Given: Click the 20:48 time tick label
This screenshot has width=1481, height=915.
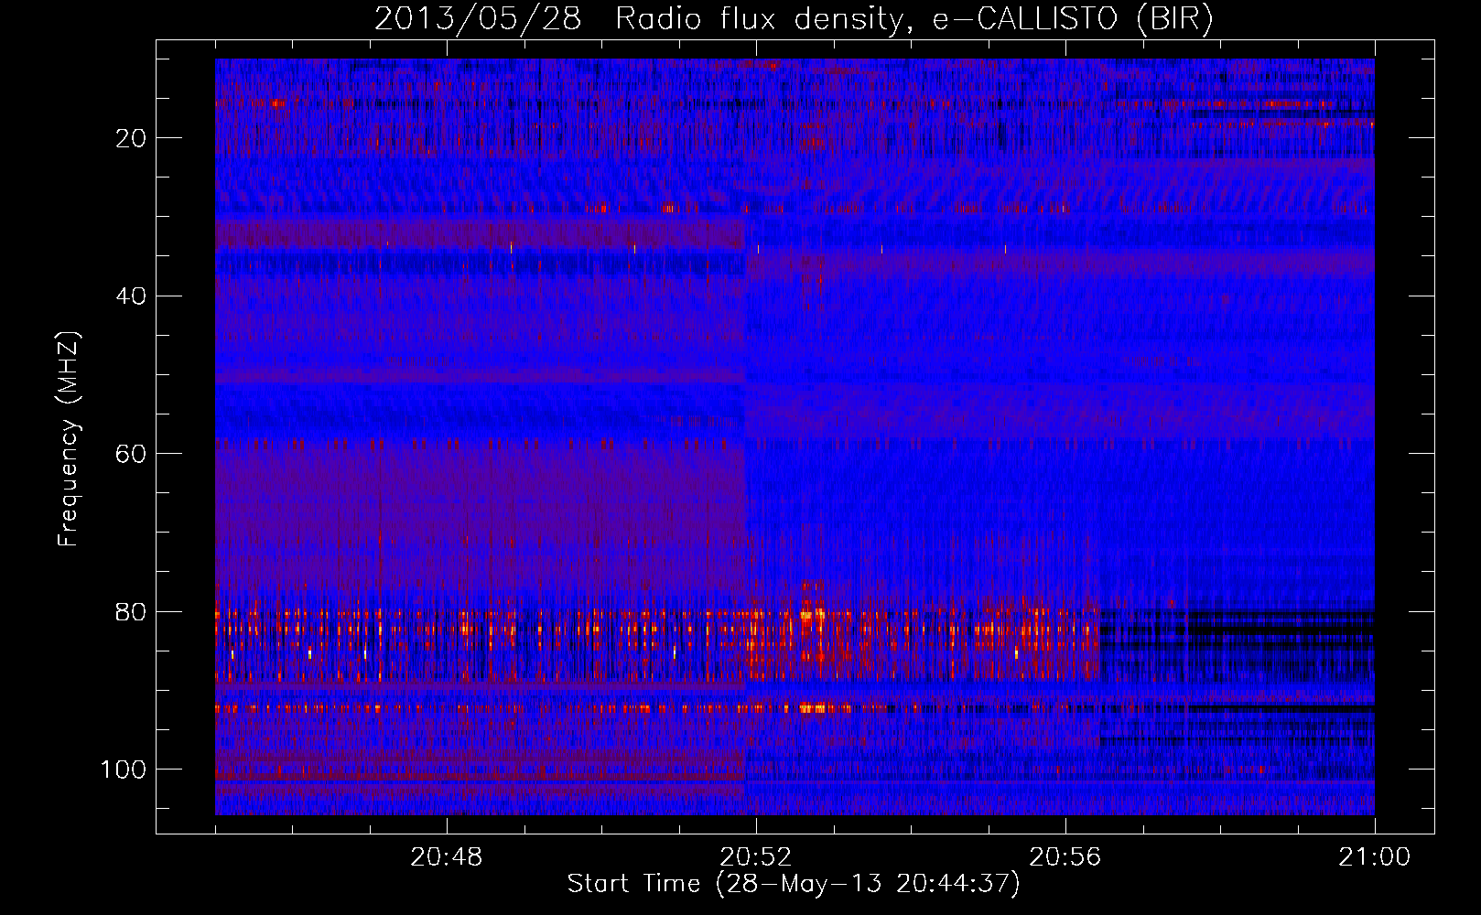Looking at the screenshot, I should 447,857.
